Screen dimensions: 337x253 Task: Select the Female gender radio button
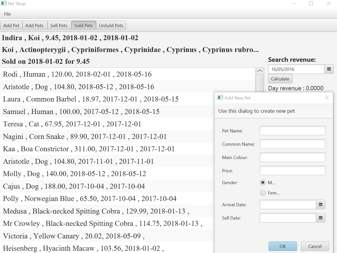point(263,193)
